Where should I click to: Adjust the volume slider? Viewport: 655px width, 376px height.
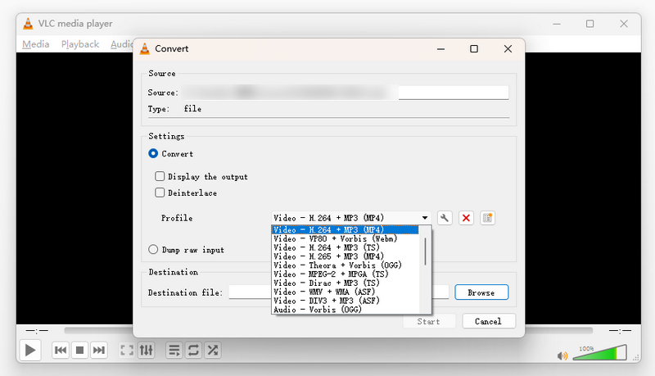(600, 353)
